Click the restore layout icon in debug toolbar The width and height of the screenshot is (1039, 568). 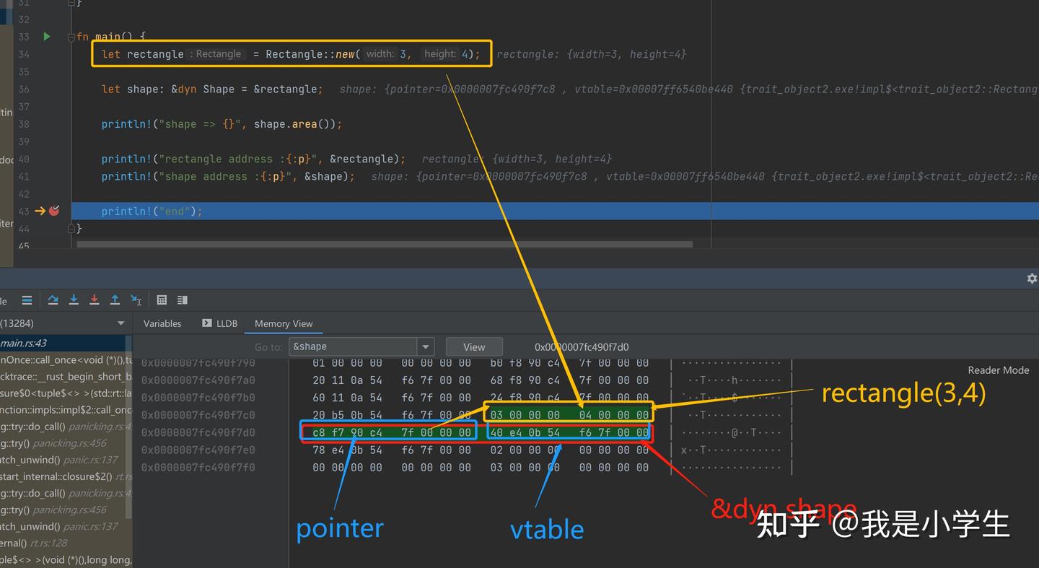183,300
